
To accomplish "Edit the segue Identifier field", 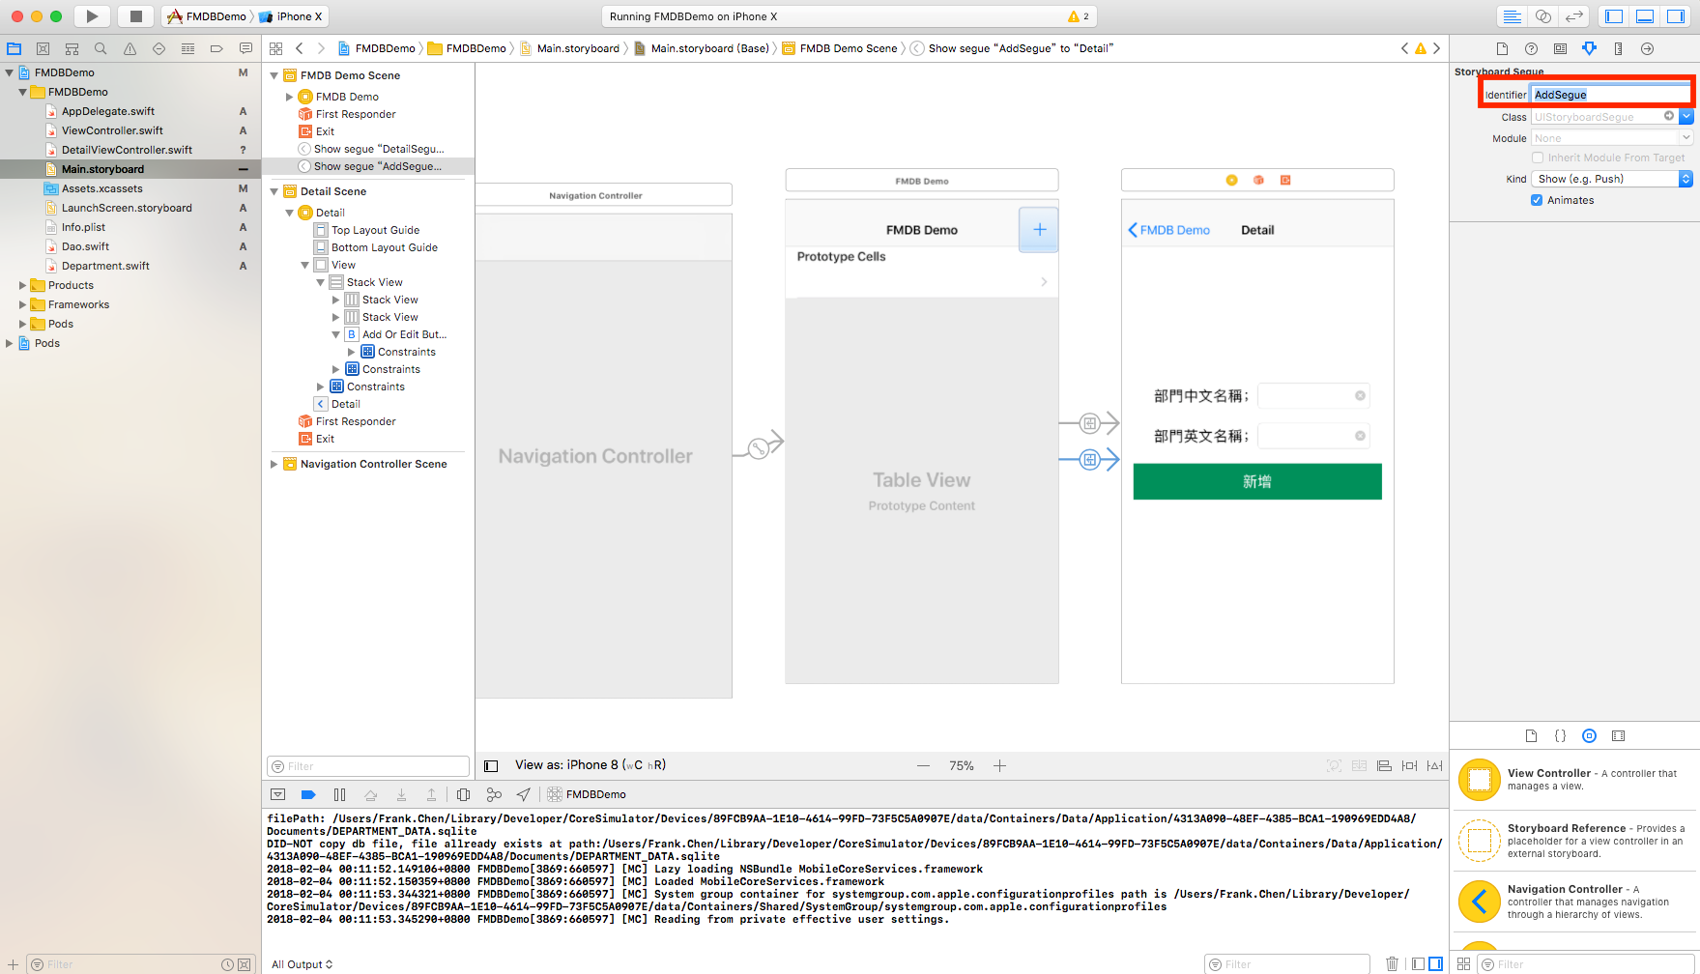I will (1611, 95).
